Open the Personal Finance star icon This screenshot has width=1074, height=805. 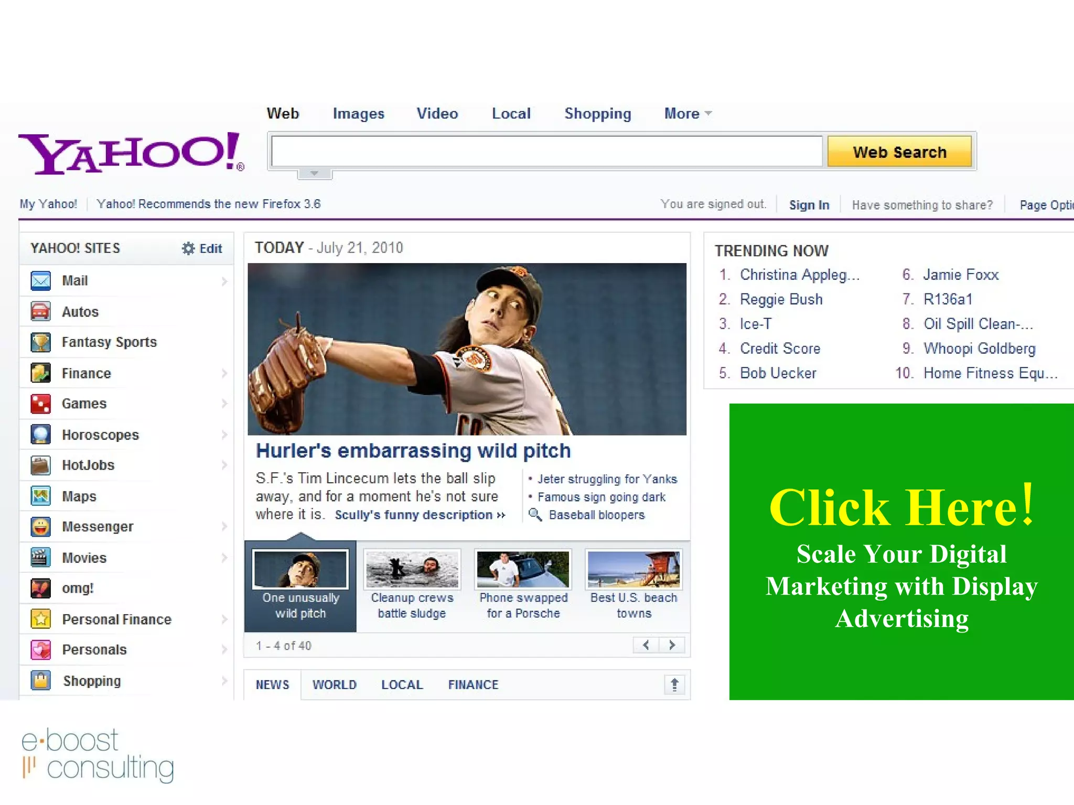tap(40, 619)
